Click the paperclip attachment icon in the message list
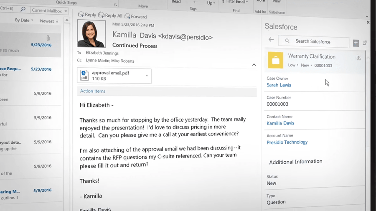Image resolution: width=376 pixels, height=211 pixels. [x=48, y=38]
